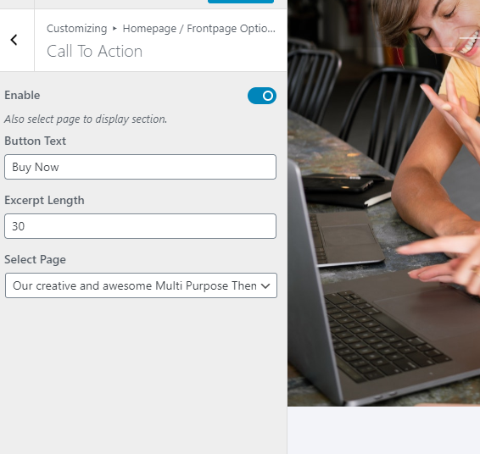Click the small breadcrumb triangle separator
The height and width of the screenshot is (454, 480).
[x=114, y=29]
